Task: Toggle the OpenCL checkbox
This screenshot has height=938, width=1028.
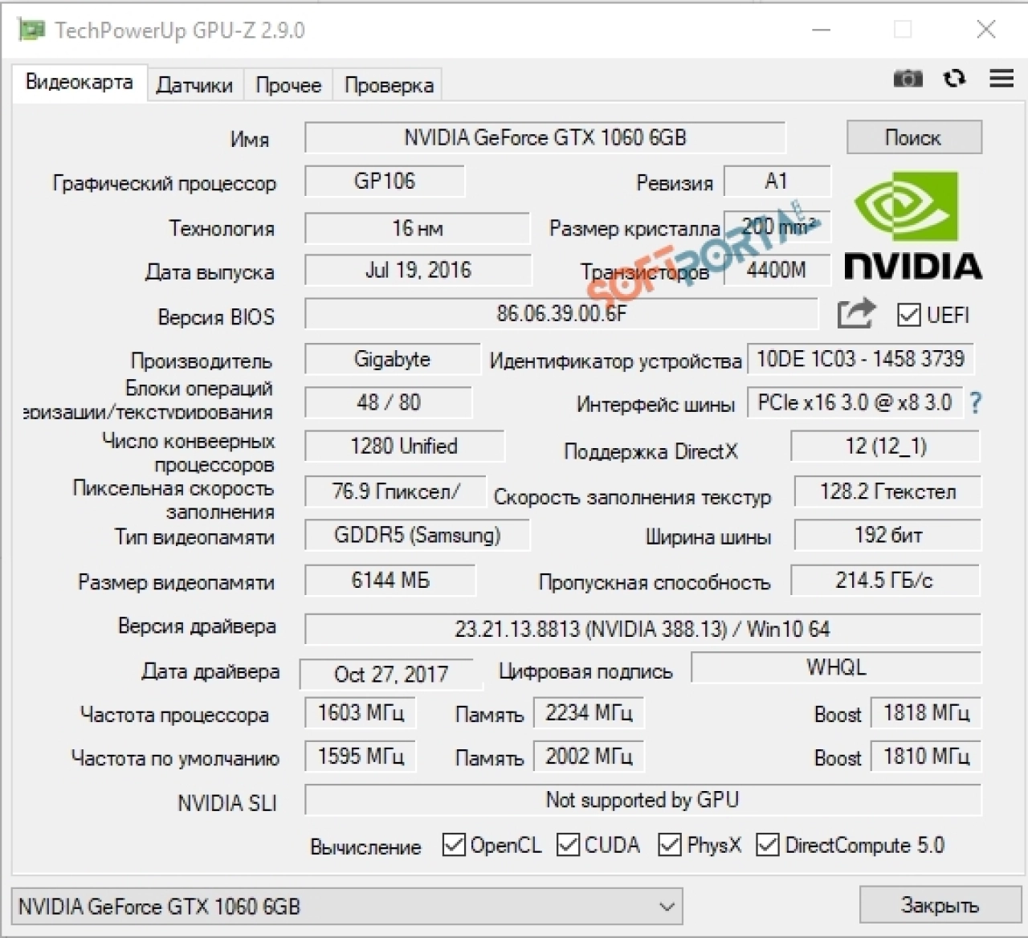Action: (454, 844)
